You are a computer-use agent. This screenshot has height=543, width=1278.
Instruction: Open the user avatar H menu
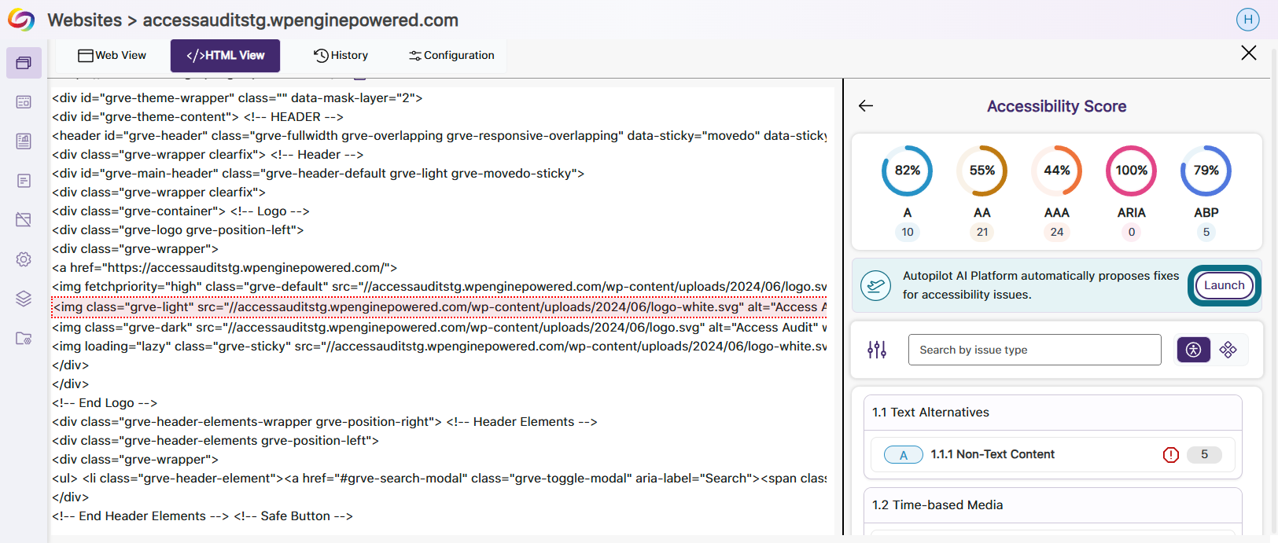coord(1247,20)
